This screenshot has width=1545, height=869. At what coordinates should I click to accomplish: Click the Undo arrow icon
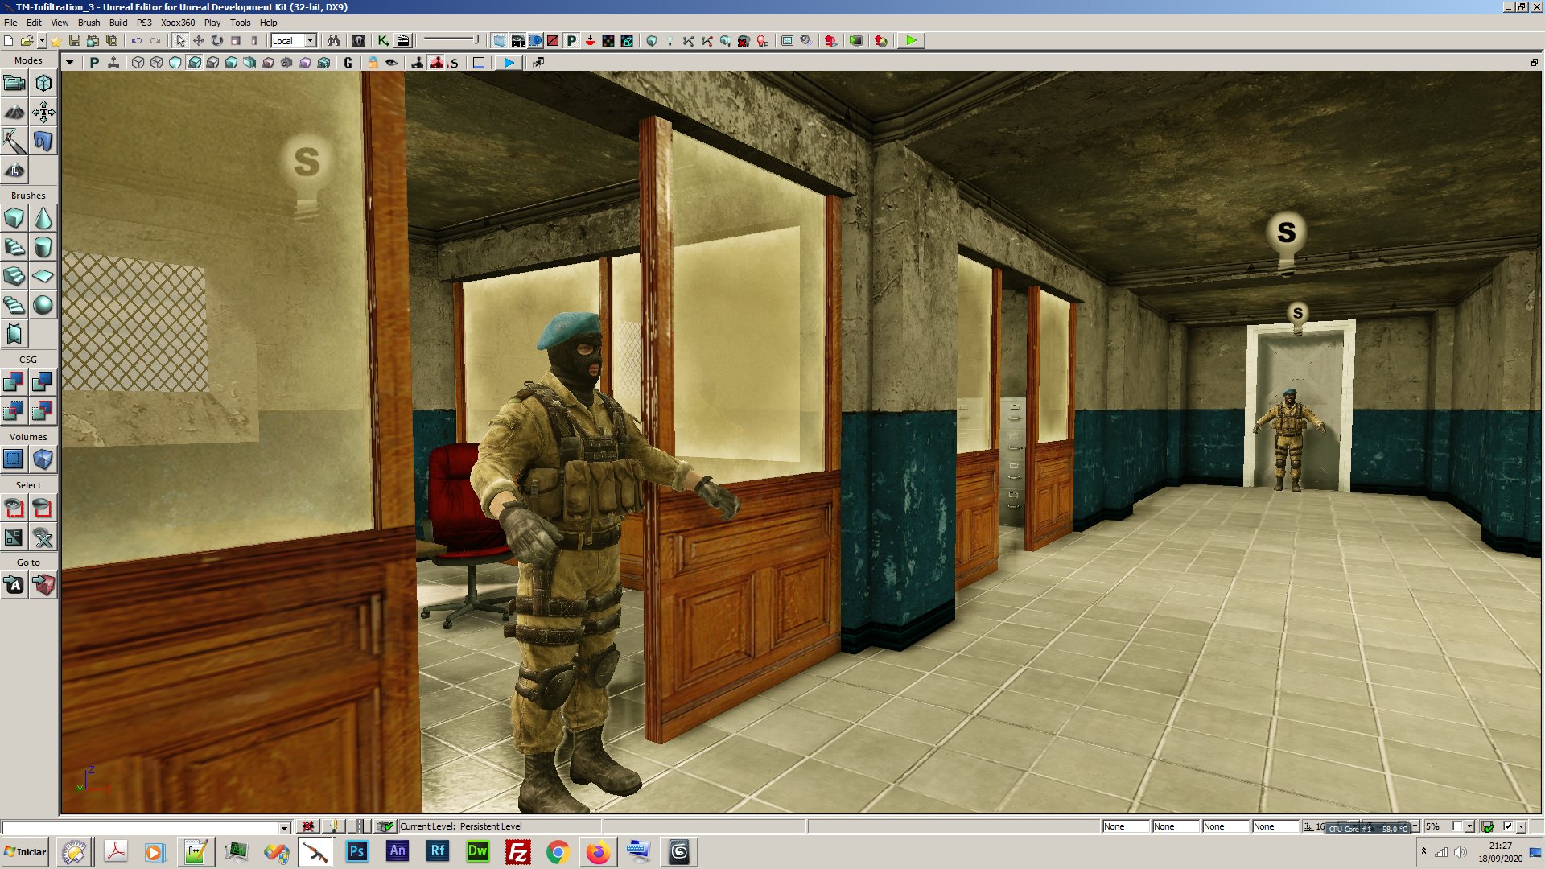pyautogui.click(x=136, y=40)
